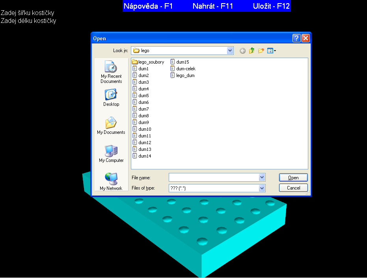Expand the File name dropdown arrow
This screenshot has width=367, height=278.
(x=262, y=178)
